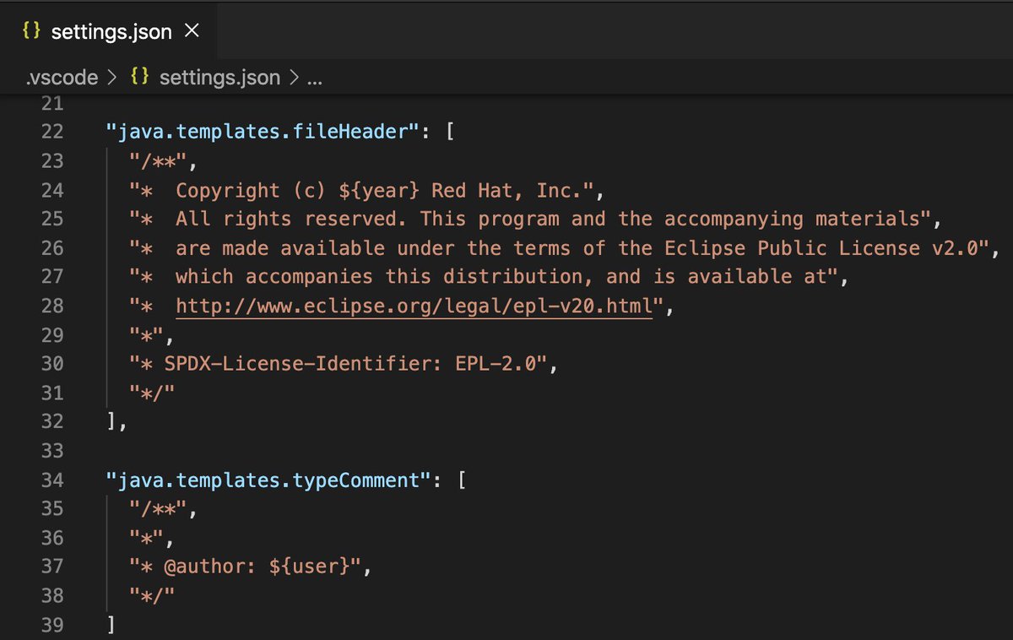Click empty line number 33 in gutter

pos(51,452)
